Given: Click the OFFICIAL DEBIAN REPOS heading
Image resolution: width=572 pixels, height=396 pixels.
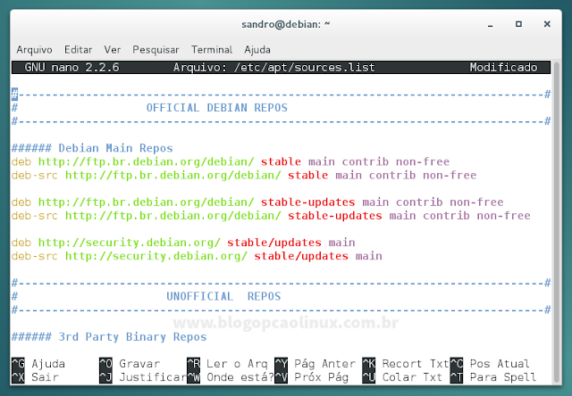Looking at the screenshot, I should 216,108.
